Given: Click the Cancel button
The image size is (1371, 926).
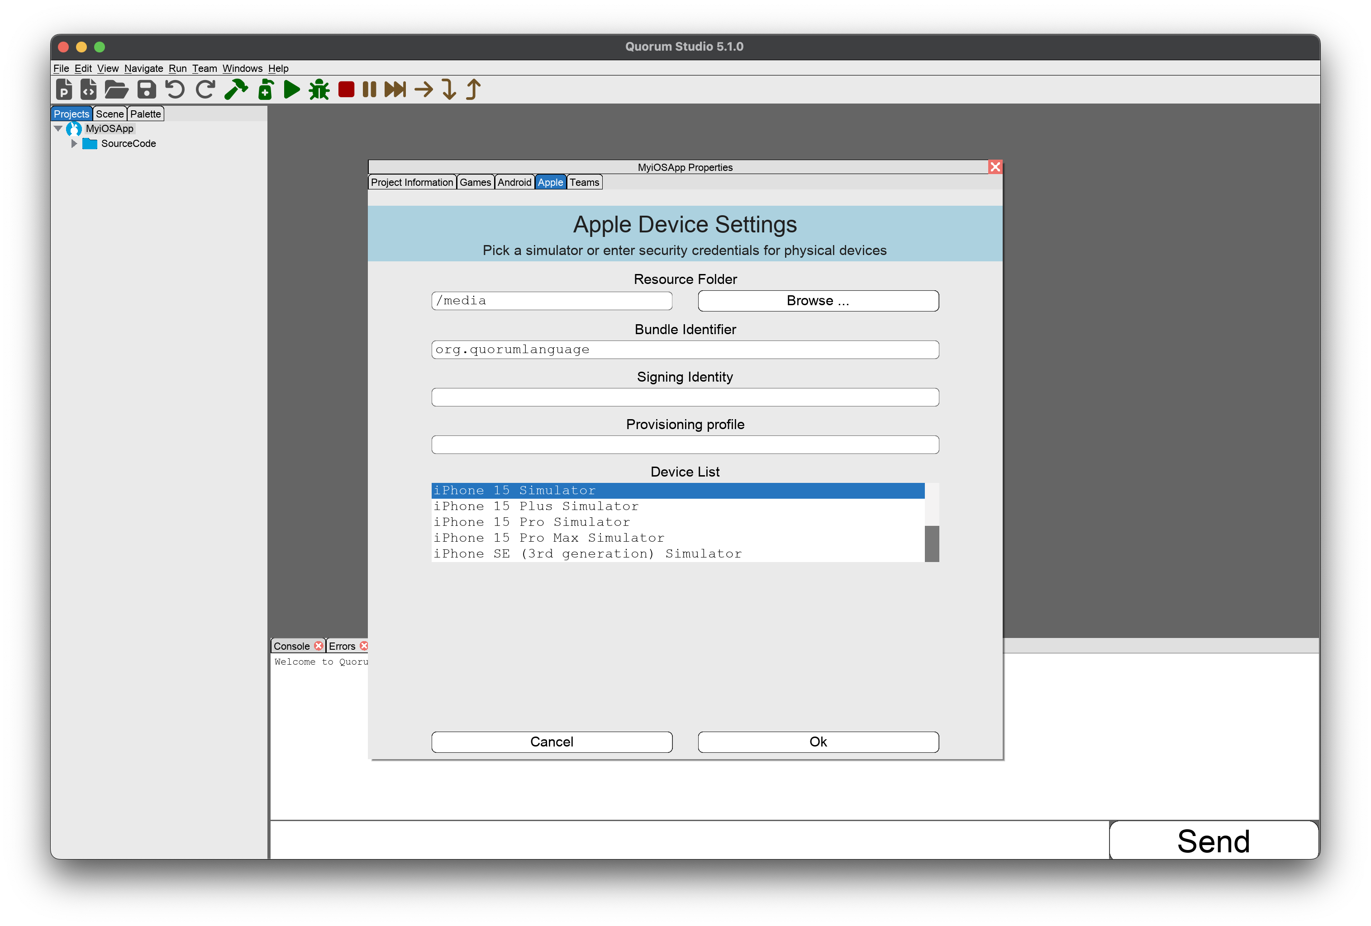Looking at the screenshot, I should [x=552, y=742].
